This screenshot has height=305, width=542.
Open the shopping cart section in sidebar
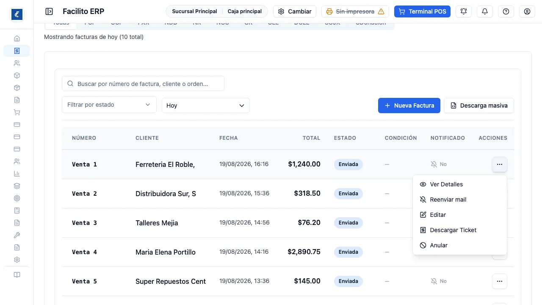[17, 112]
